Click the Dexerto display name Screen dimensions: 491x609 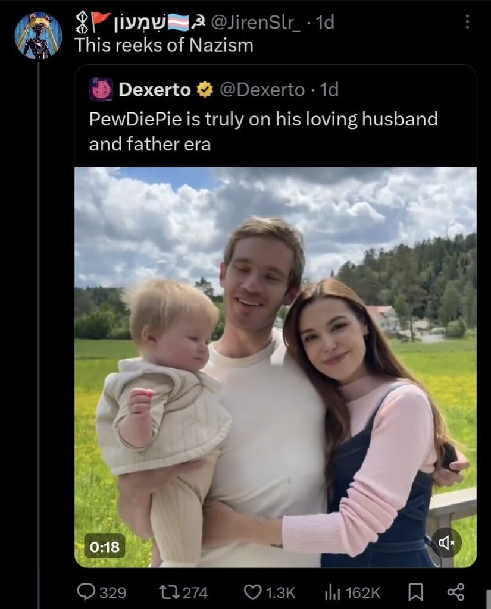coord(155,90)
